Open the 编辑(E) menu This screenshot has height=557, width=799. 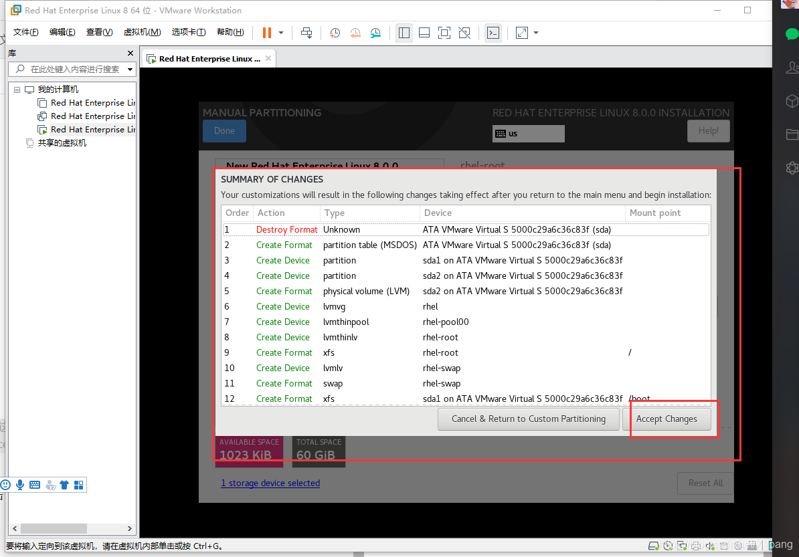pyautogui.click(x=62, y=32)
